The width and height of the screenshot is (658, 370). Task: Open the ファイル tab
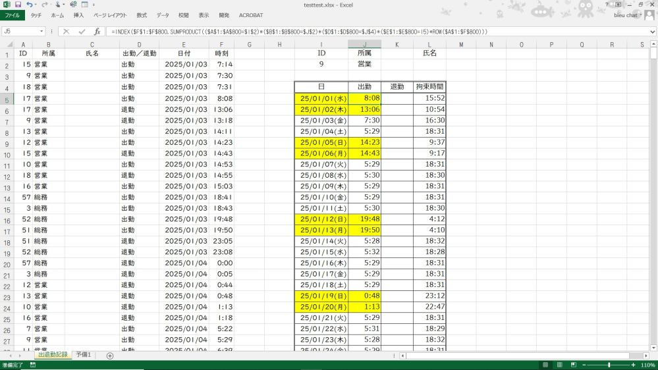coord(13,15)
